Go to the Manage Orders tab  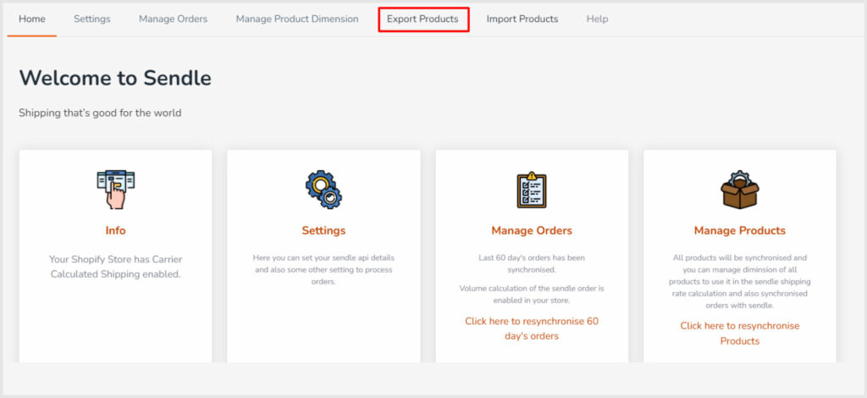(x=173, y=19)
